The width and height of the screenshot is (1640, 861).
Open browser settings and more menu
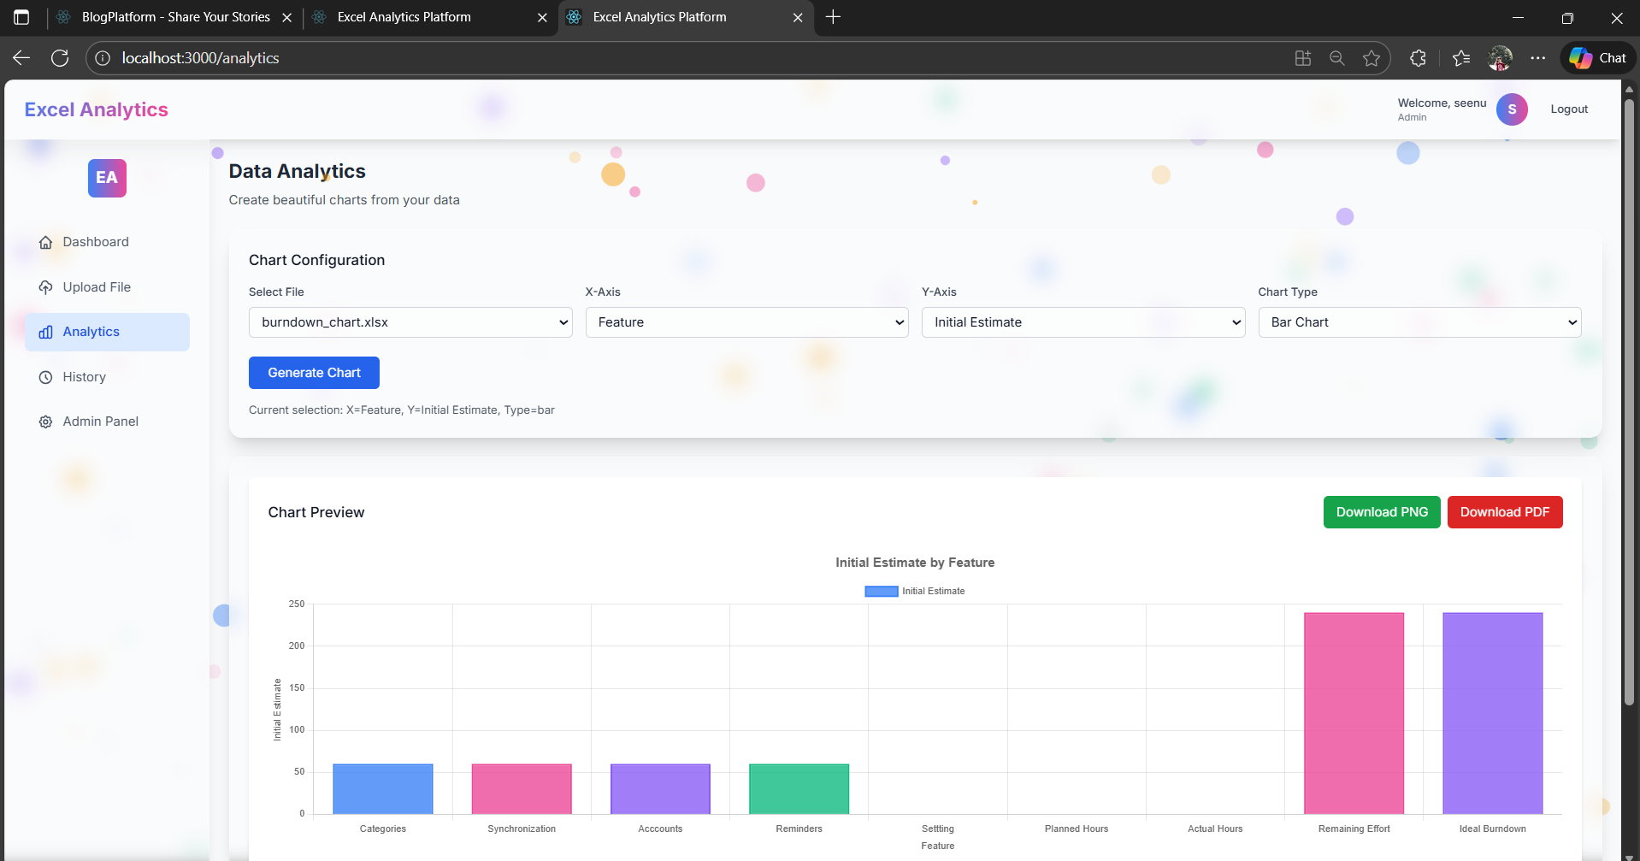click(1538, 58)
